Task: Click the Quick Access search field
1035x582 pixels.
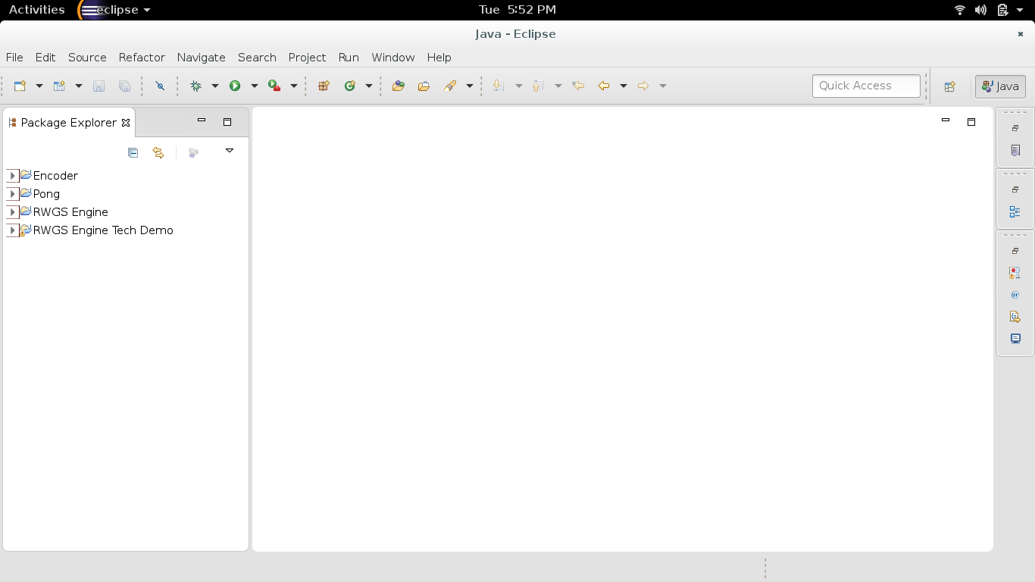Action: tap(865, 86)
